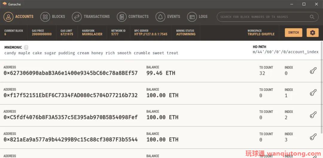This screenshot has width=323, height=158.
Task: Click the mnemonic help question icon
Action: pyautogui.click(x=26, y=47)
